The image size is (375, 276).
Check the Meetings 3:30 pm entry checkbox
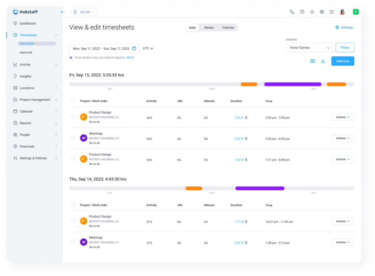pyautogui.click(x=73, y=138)
